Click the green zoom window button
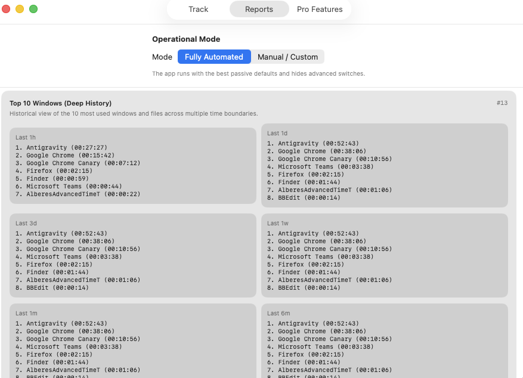This screenshot has width=523, height=378. coord(33,9)
